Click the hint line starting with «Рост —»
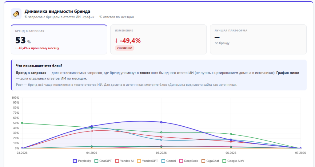The image size is (315, 167). coord(126,85)
